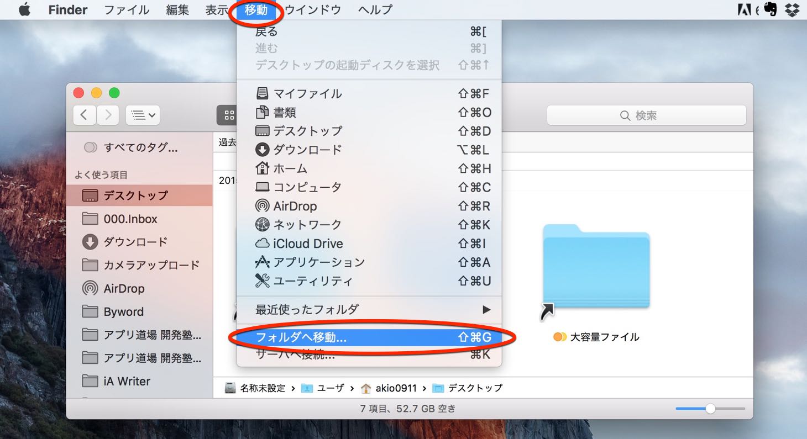Open 000.Inbox folder in sidebar
807x439 pixels.
pos(139,219)
